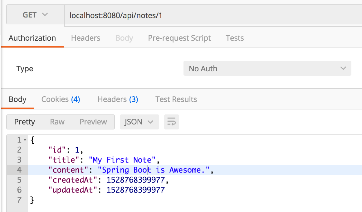Open the request Body tab
Screen dimensions: 362x212
click(124, 38)
